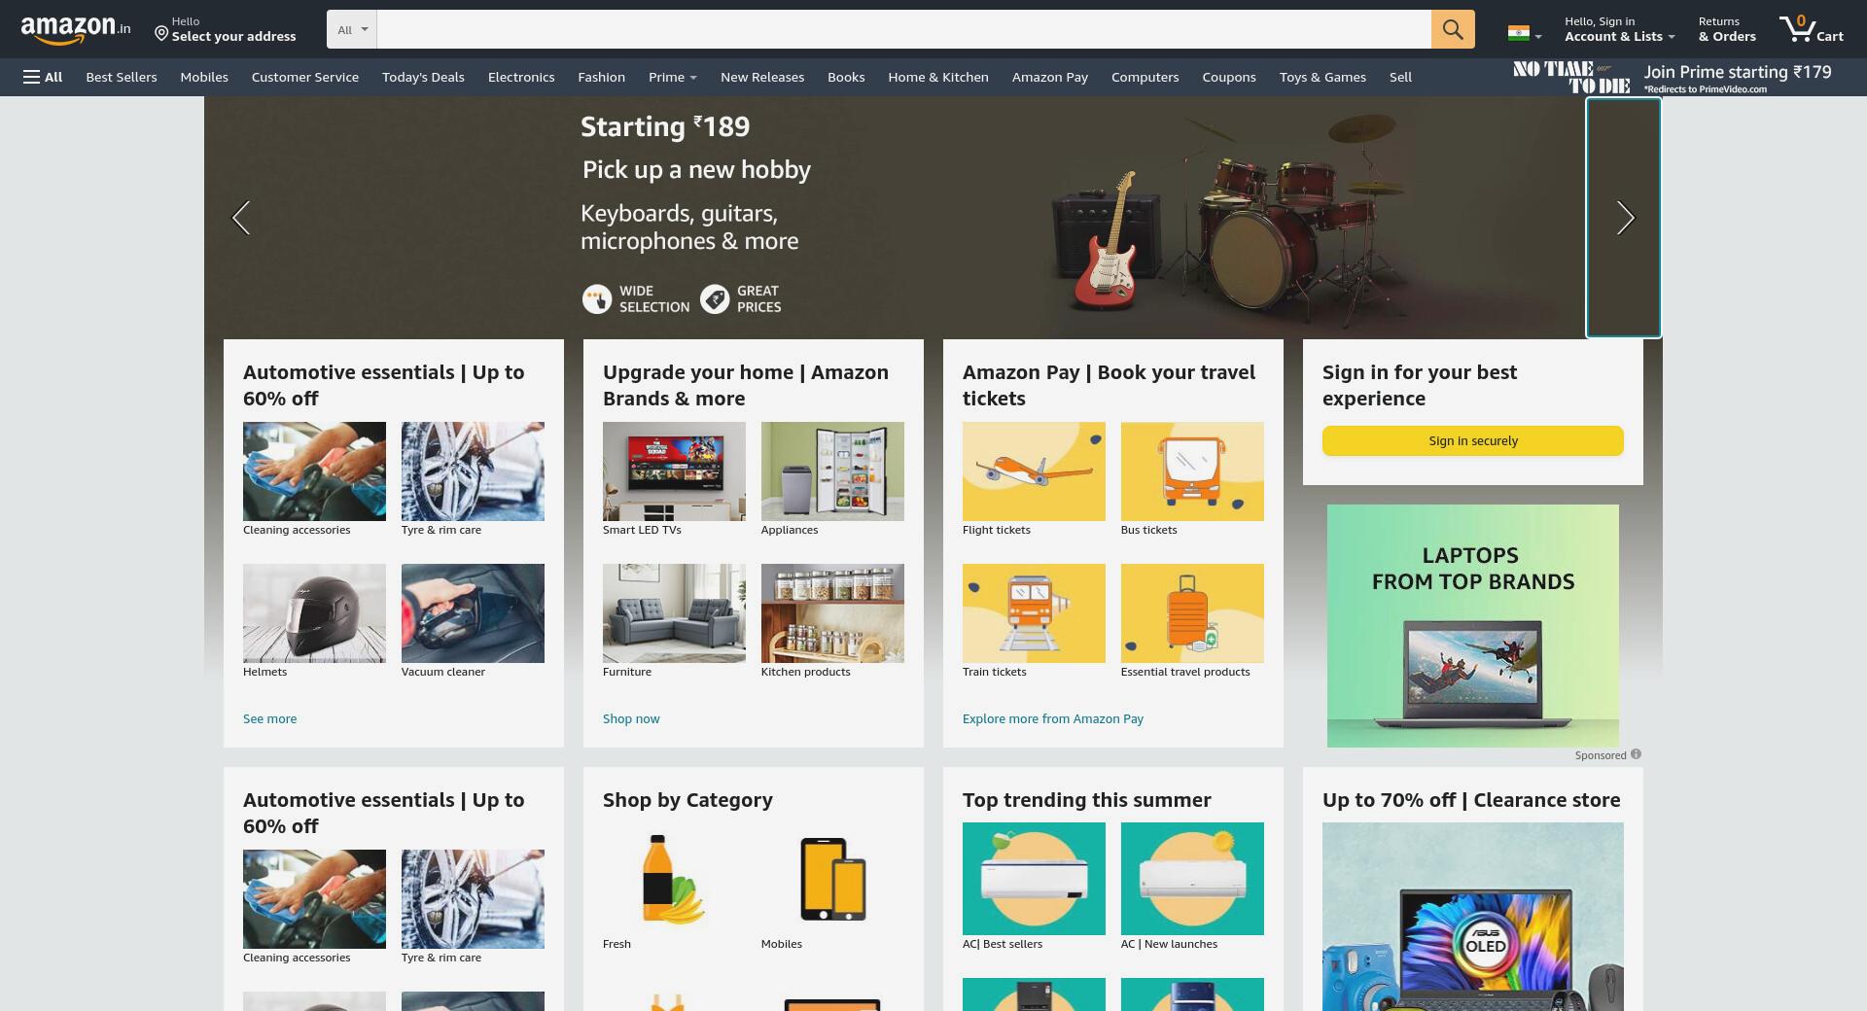Click Join Prime starting ₹179 banner
Viewport: 1867px width, 1011px height.
pyautogui.click(x=1673, y=77)
